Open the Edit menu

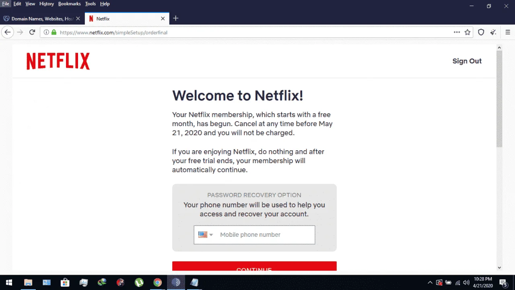click(x=17, y=4)
